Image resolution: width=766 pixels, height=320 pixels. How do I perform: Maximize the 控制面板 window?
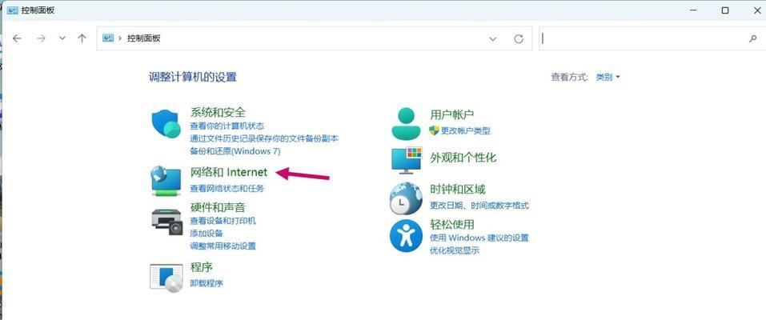[x=725, y=10]
